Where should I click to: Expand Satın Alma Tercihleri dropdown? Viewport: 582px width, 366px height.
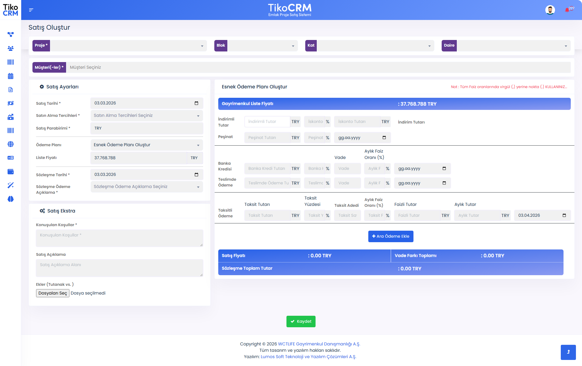tap(147, 116)
